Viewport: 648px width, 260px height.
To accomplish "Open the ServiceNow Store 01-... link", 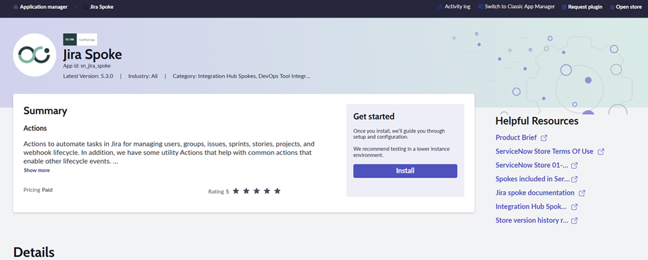I will 532,165.
